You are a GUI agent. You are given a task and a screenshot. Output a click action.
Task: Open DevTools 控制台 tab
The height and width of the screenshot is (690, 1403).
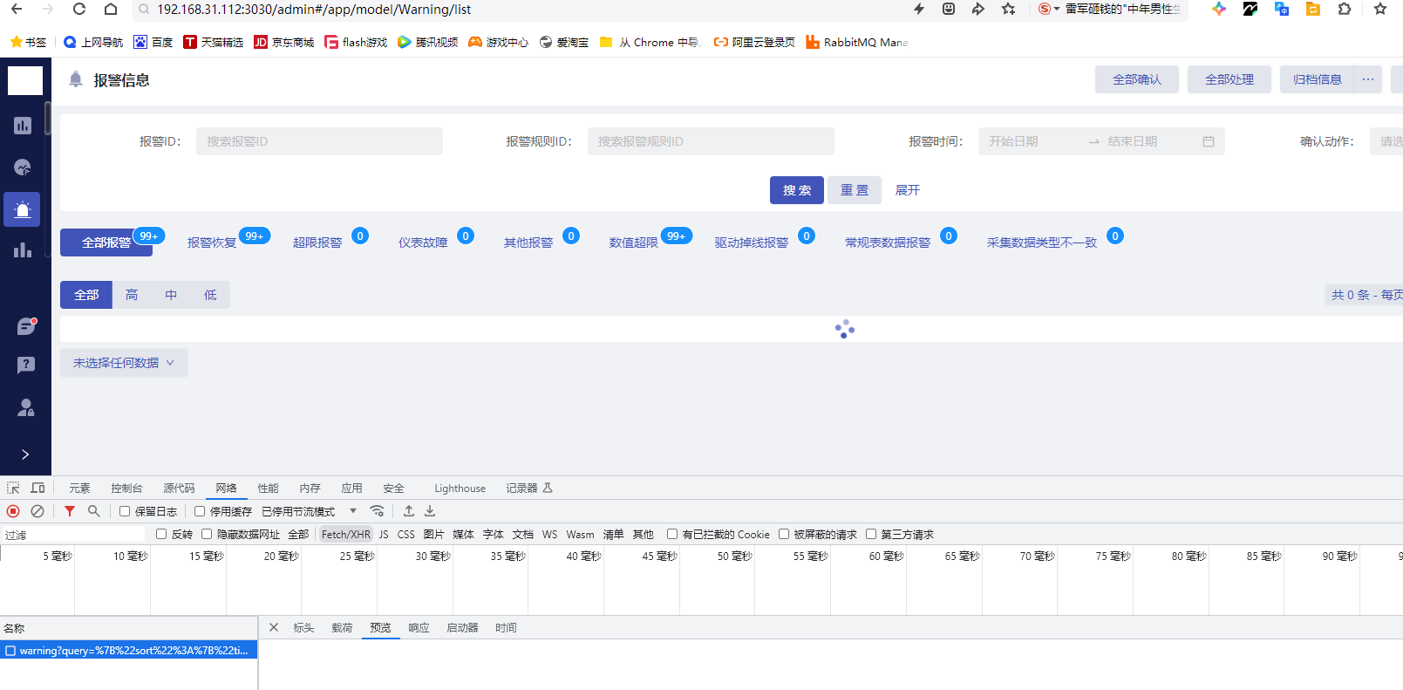pyautogui.click(x=126, y=488)
